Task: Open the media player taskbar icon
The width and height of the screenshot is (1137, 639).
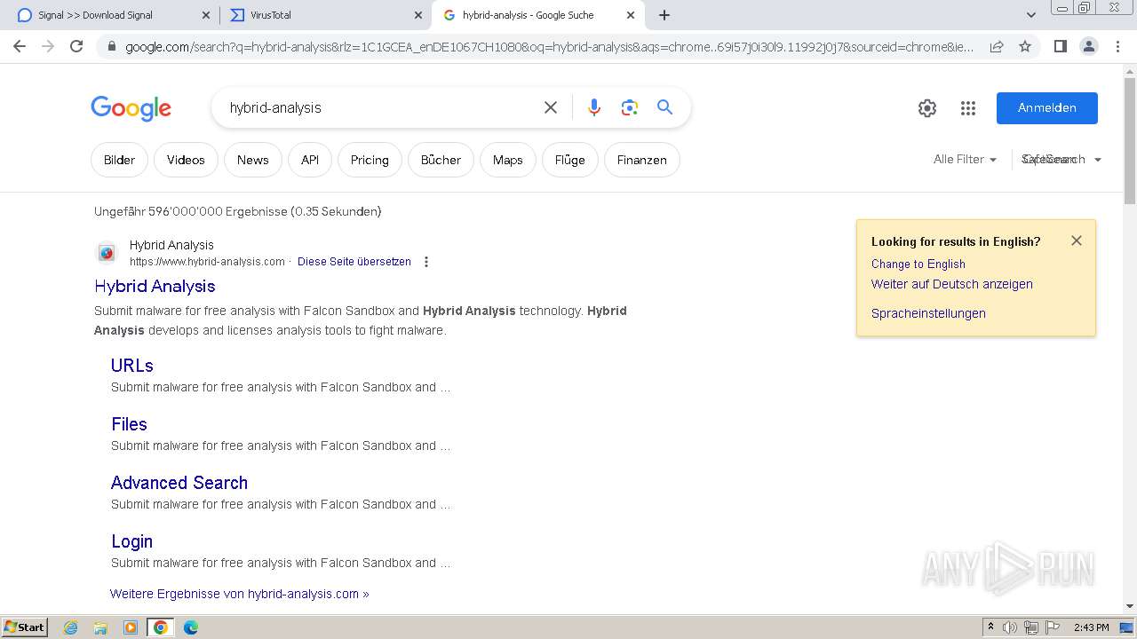Action: (x=131, y=627)
